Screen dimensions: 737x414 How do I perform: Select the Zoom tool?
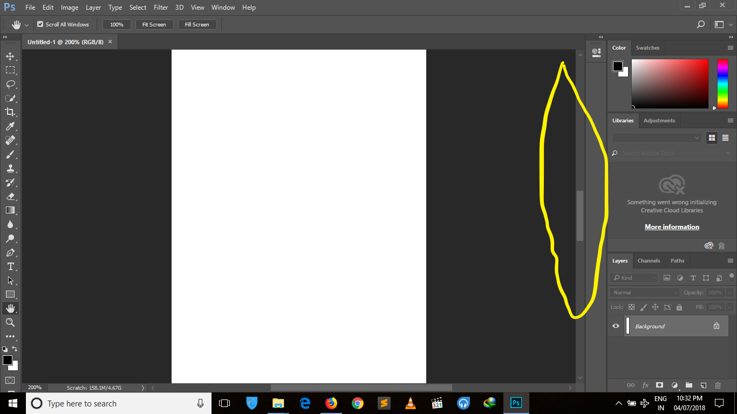click(x=11, y=322)
